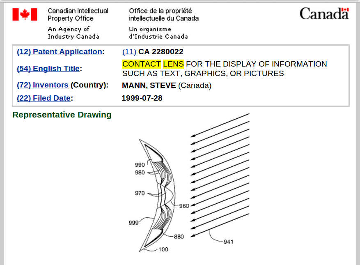The width and height of the screenshot is (360, 265).
Task: Click the filed date 1999-07-28
Action: (x=142, y=98)
